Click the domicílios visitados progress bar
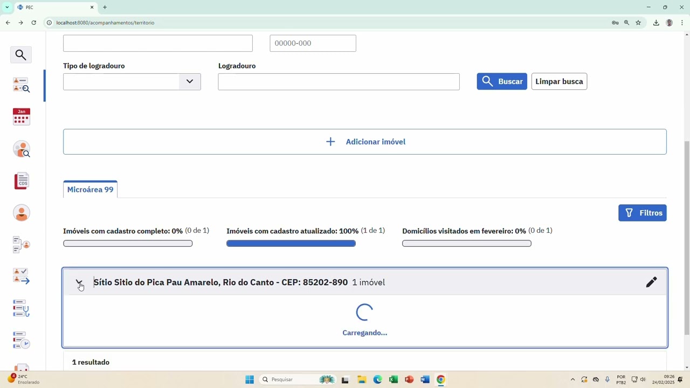 467,244
